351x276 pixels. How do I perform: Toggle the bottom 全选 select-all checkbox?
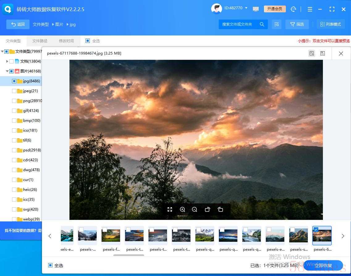[50, 265]
